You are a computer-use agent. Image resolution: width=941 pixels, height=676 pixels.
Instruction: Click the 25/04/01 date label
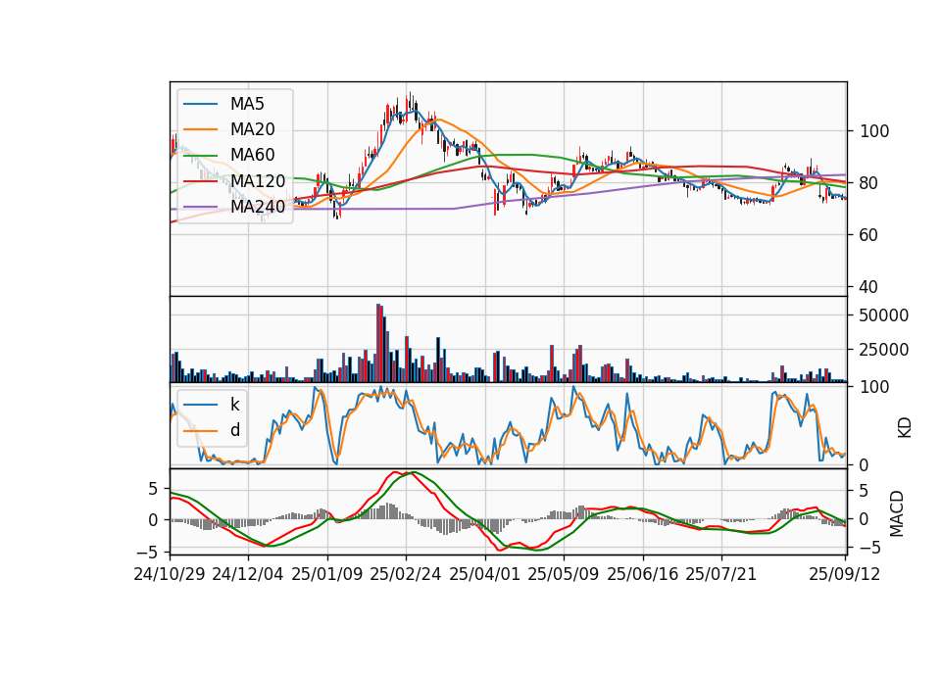484,575
